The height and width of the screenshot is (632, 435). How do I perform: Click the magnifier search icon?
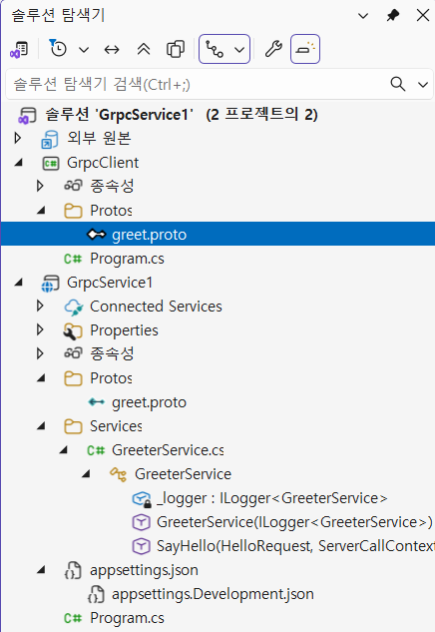(397, 84)
